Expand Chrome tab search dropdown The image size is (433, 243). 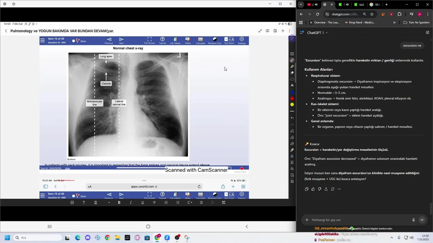tap(301, 4)
